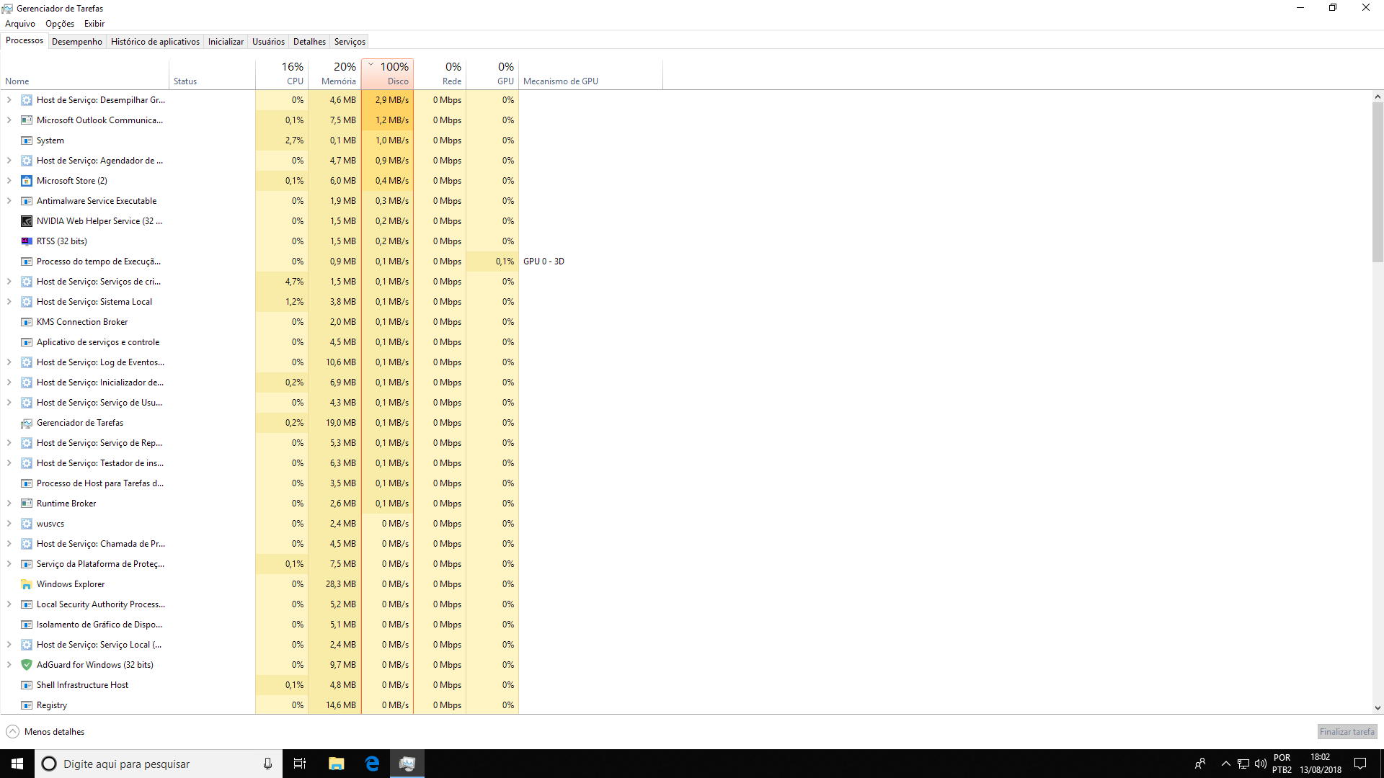Click the Registry process icon

point(27,705)
